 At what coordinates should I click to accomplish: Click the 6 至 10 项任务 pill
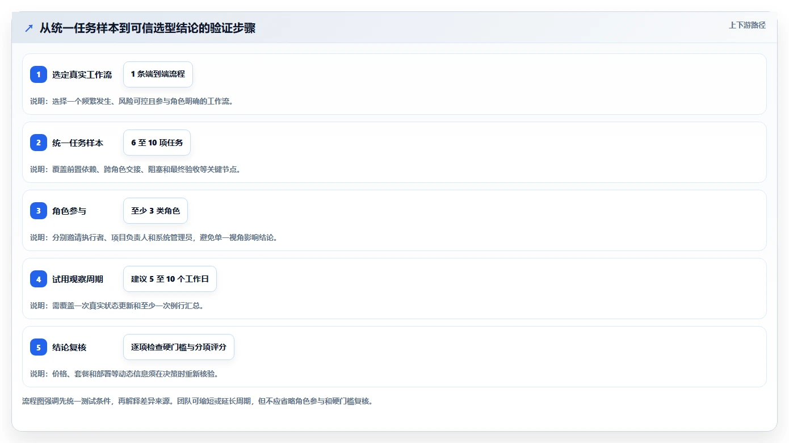pyautogui.click(x=157, y=143)
